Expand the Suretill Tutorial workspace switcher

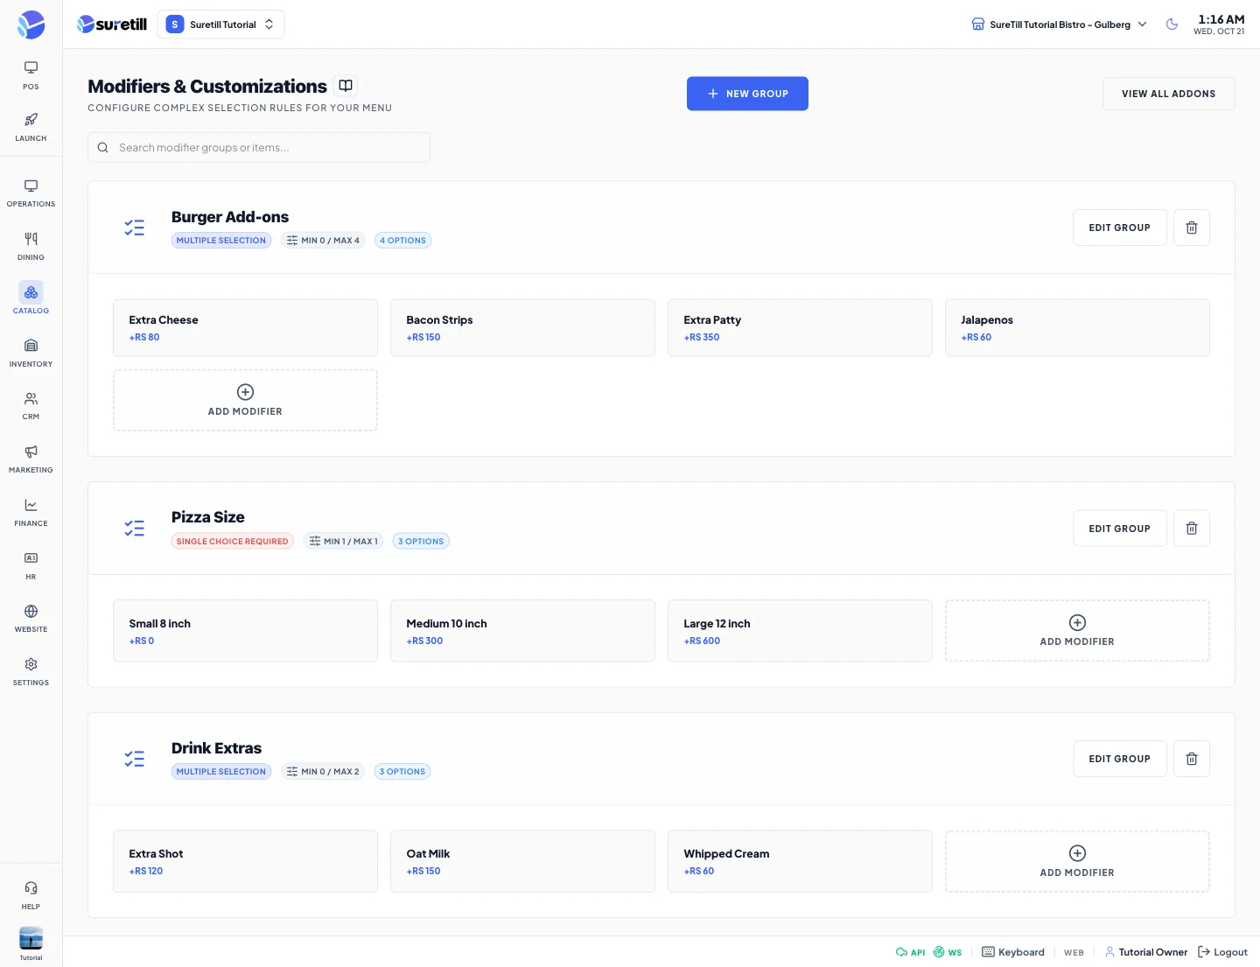click(x=220, y=25)
